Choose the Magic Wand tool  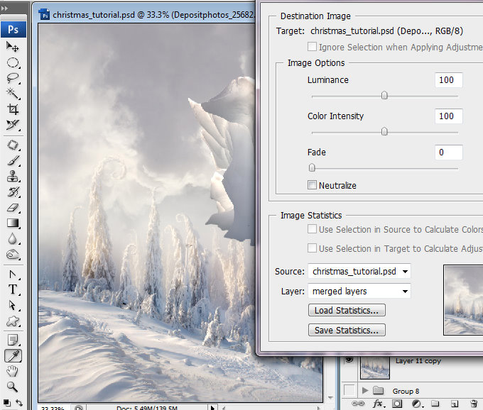pyautogui.click(x=13, y=94)
